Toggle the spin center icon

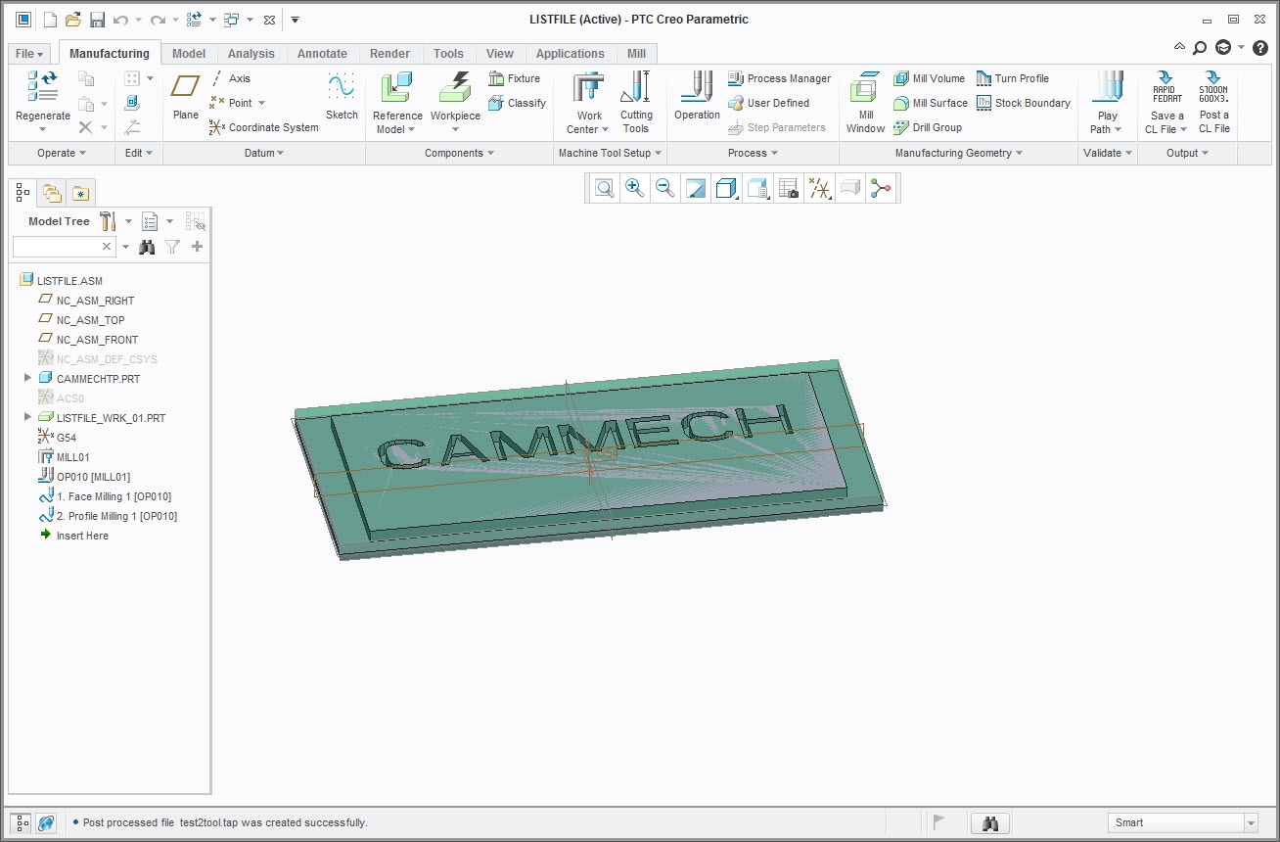(882, 188)
